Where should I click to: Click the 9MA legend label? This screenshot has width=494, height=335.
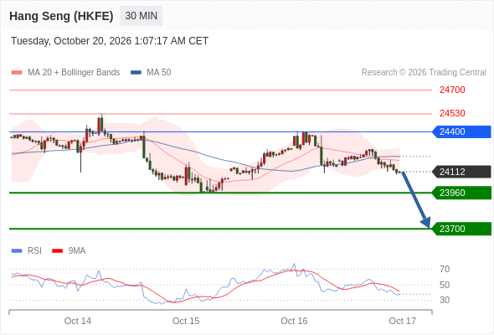click(77, 251)
